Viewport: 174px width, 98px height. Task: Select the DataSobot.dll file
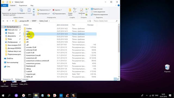click(x=31, y=66)
